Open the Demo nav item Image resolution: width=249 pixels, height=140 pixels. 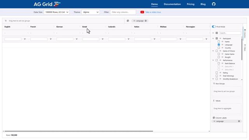point(154,4)
